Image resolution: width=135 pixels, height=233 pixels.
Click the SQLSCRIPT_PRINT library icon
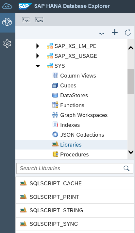coord(23,197)
